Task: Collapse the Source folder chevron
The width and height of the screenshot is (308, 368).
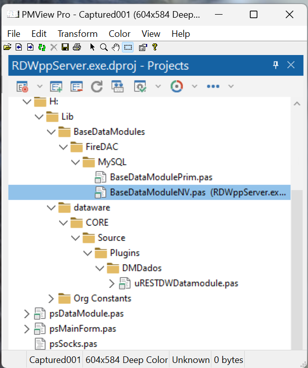Action: coord(75,238)
